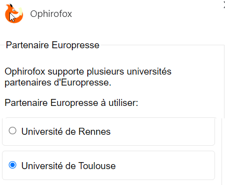Click the word "Europresse" in the section heading
The height and width of the screenshot is (185, 225).
coord(75,45)
